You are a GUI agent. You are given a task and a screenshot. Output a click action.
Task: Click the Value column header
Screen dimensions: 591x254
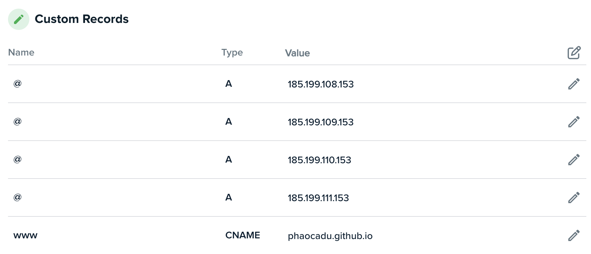click(x=298, y=53)
